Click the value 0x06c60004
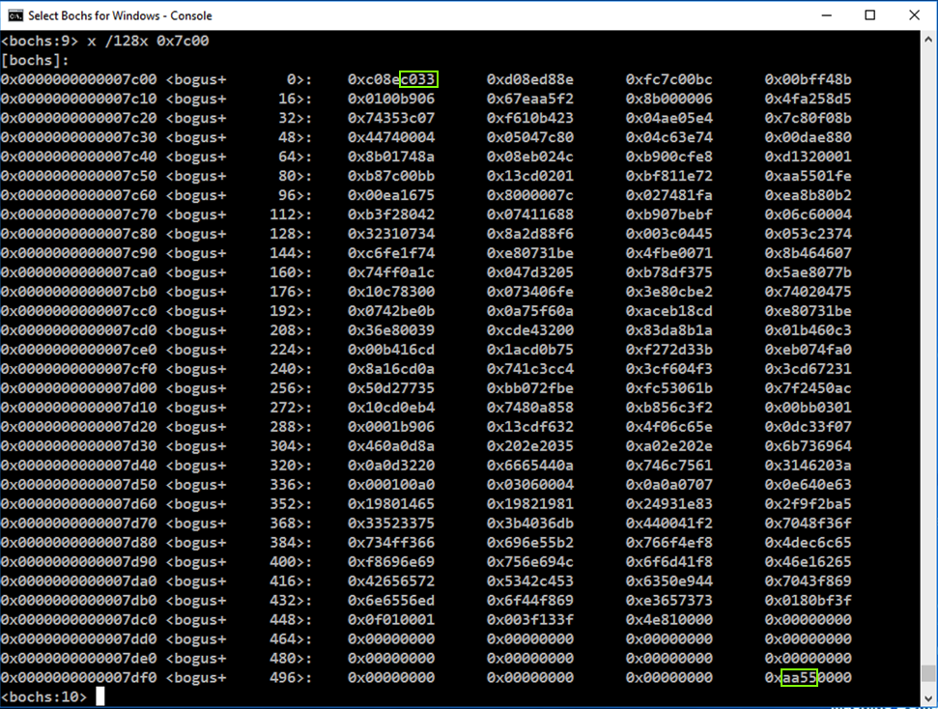 coord(808,214)
